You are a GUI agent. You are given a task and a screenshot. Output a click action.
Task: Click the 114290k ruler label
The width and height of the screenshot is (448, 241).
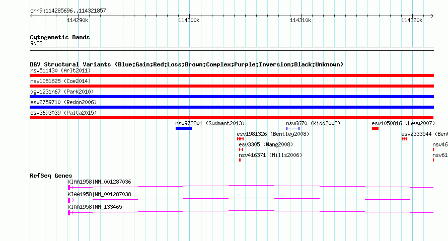[78, 20]
